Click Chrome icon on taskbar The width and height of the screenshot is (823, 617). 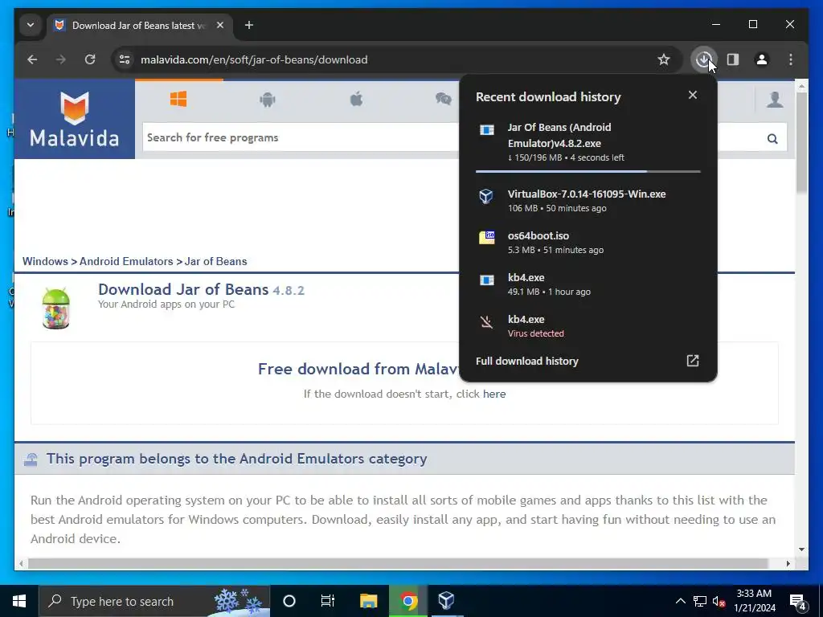(x=408, y=601)
